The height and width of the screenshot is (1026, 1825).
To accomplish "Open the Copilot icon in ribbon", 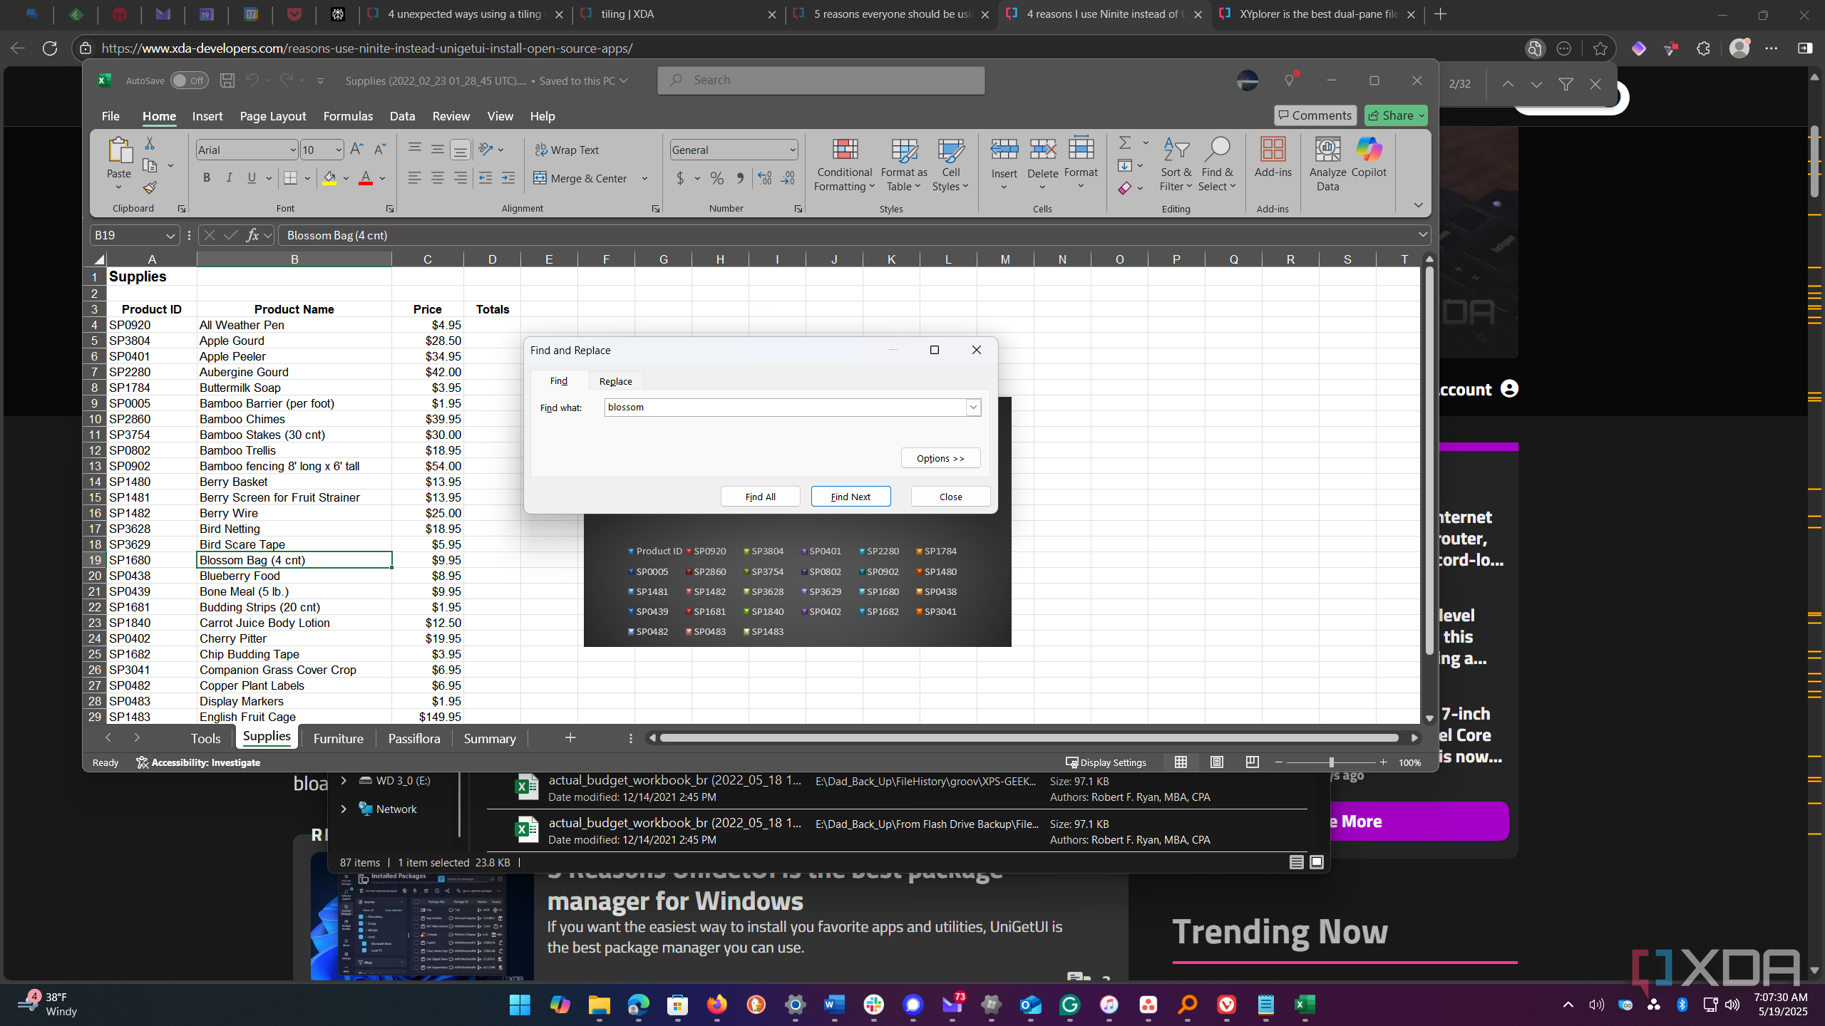I will 1369,158.
